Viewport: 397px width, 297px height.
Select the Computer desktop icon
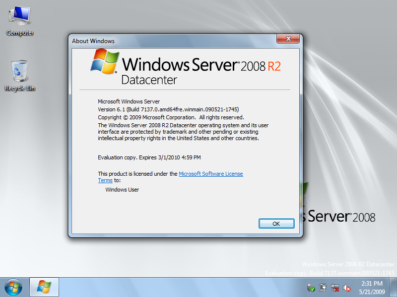click(x=20, y=21)
